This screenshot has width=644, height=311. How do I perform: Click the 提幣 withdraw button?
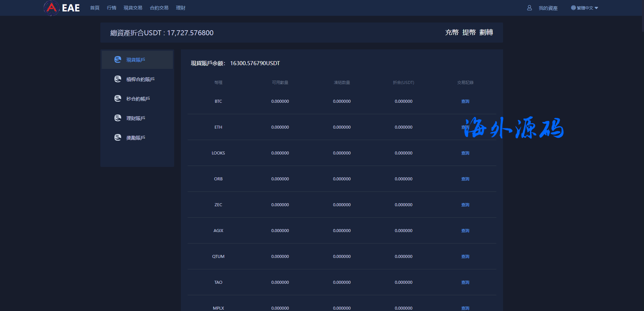tap(469, 32)
